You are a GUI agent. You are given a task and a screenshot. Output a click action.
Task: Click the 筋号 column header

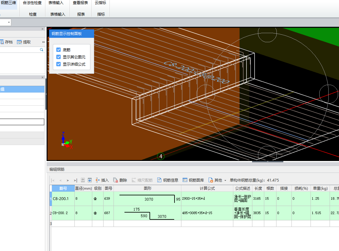pyautogui.click(x=63, y=188)
